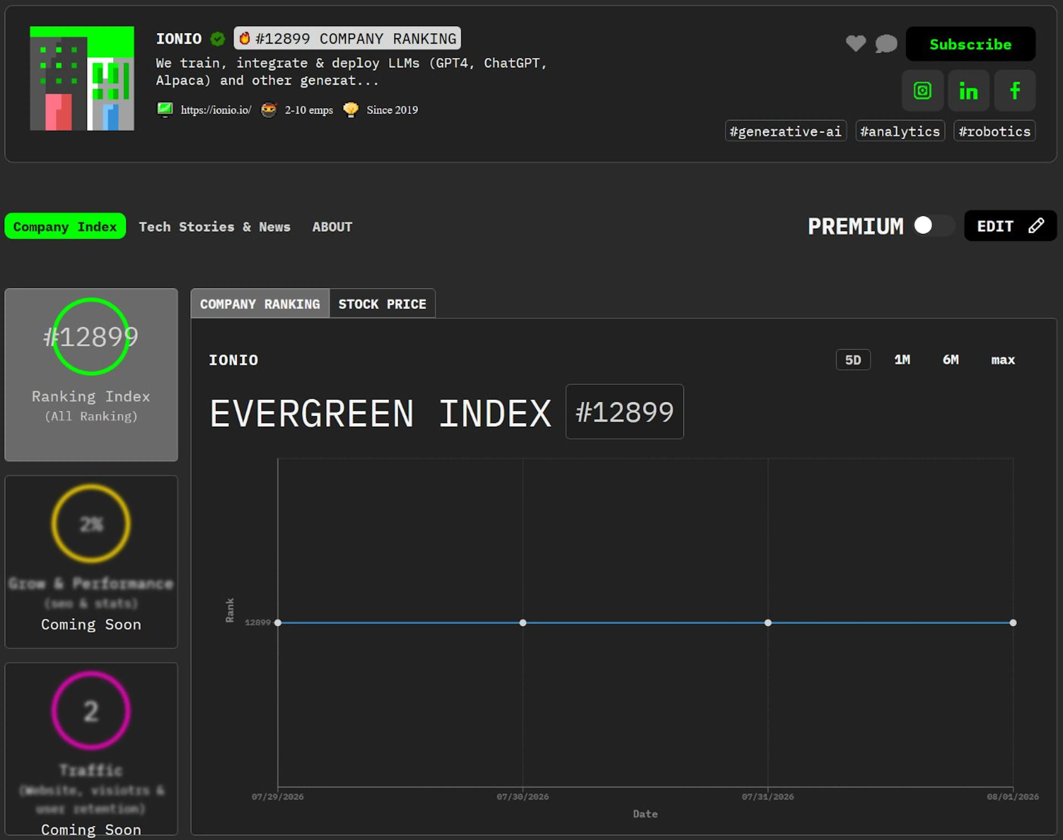Click the #12899 box beside EVERGREEN INDEX
The height and width of the screenshot is (840, 1063).
[x=625, y=412]
